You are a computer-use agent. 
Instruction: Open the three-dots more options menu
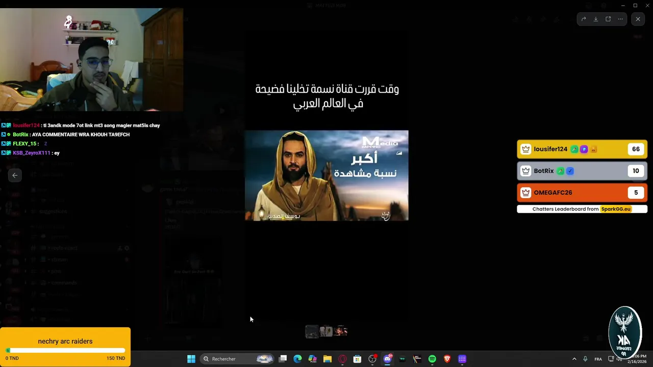point(620,19)
